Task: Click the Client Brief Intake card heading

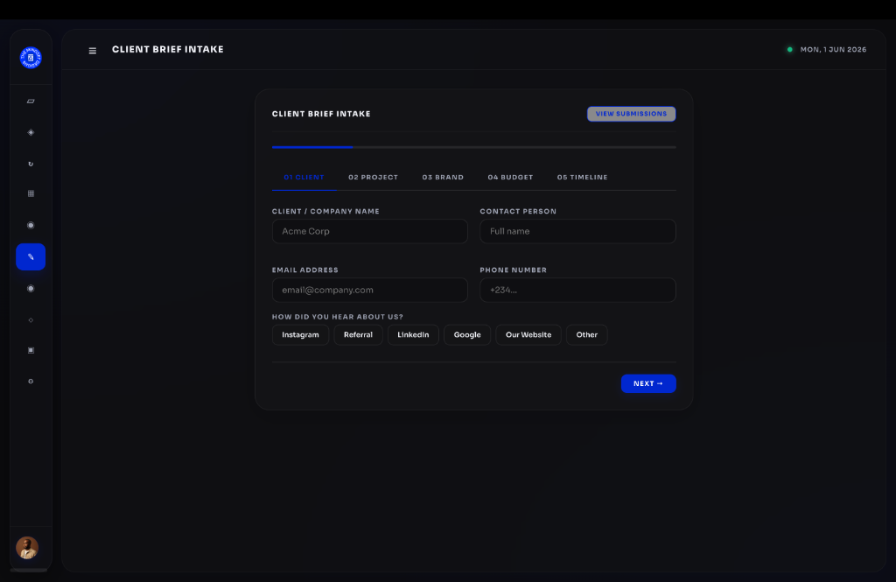Action: tap(321, 114)
